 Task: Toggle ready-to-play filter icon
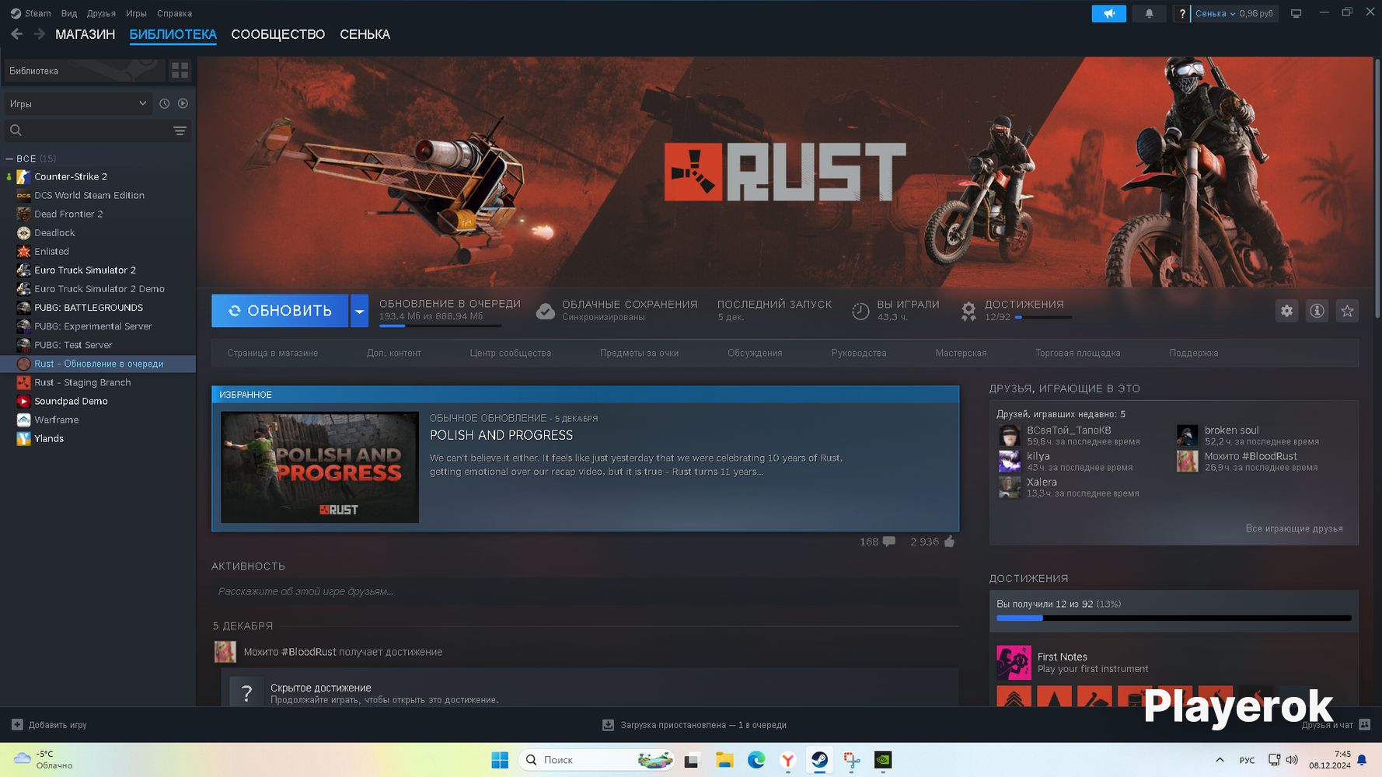click(x=183, y=103)
